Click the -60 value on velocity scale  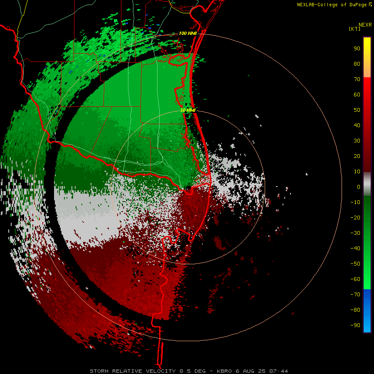pos(355,279)
